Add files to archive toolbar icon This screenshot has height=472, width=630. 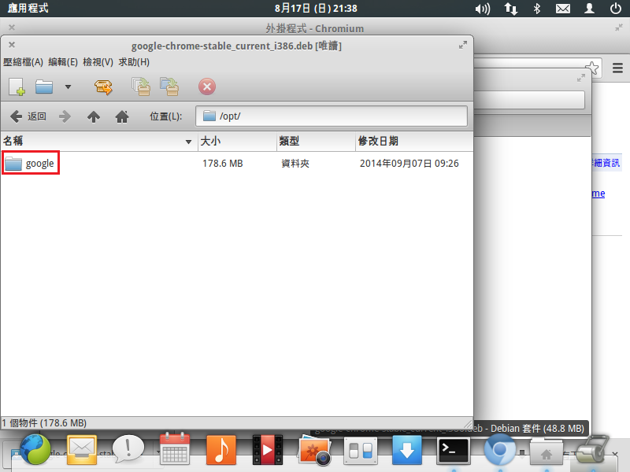(x=141, y=87)
